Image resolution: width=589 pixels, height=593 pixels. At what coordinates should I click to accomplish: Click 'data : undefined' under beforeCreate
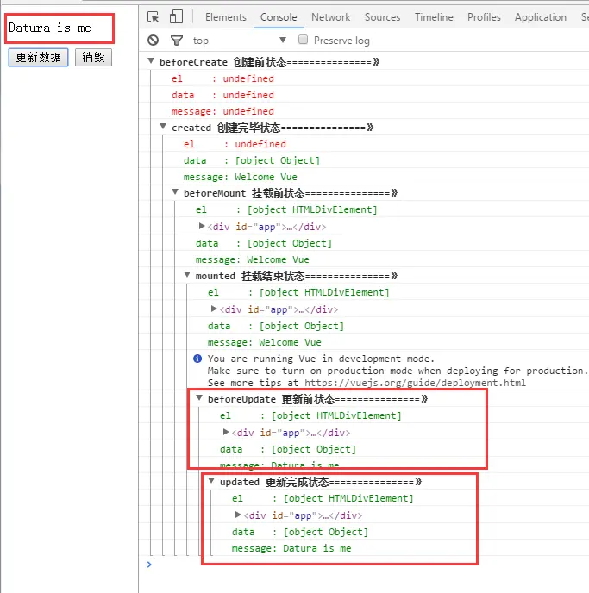pos(222,95)
